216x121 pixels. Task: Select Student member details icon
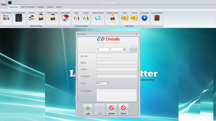(x=31, y=18)
